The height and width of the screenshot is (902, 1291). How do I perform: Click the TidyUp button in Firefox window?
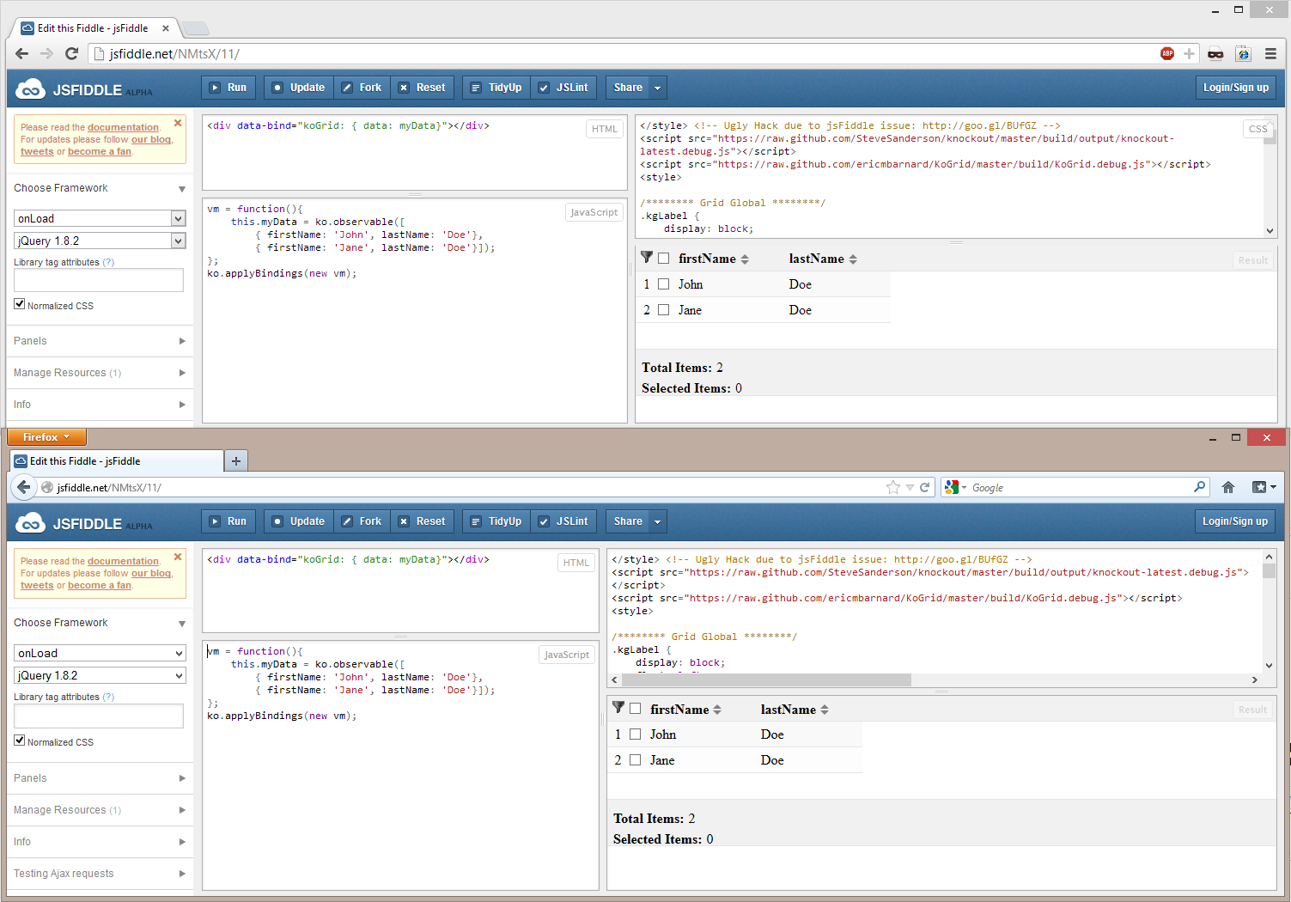pyautogui.click(x=496, y=521)
